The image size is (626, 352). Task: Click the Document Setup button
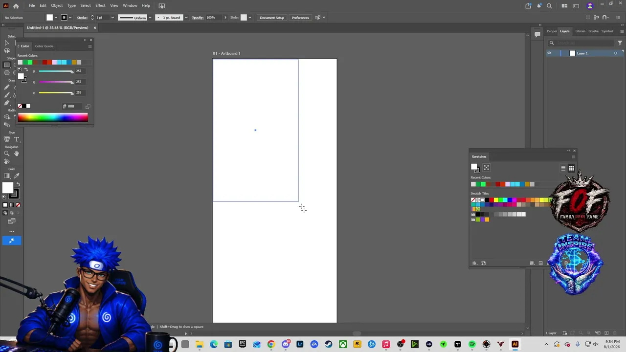(x=272, y=18)
